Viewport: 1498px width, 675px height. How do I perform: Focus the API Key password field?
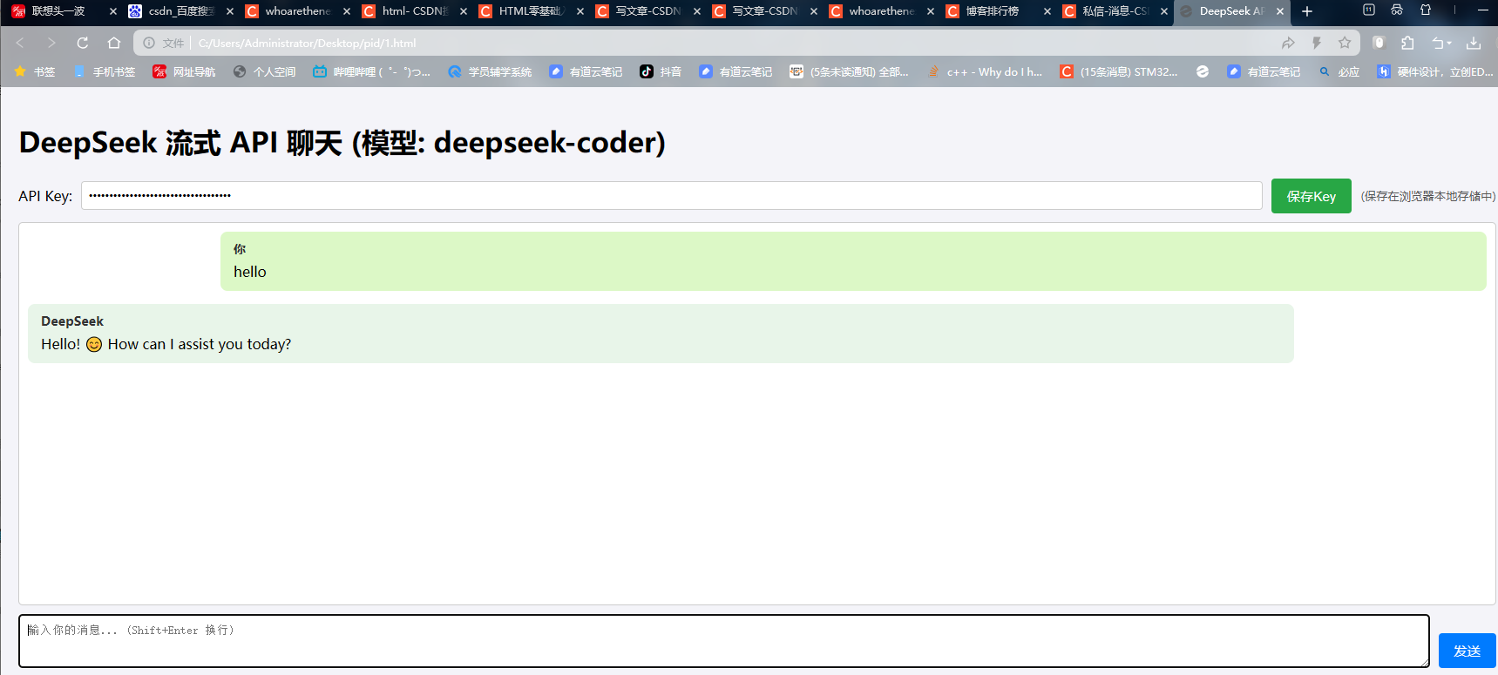pos(672,196)
